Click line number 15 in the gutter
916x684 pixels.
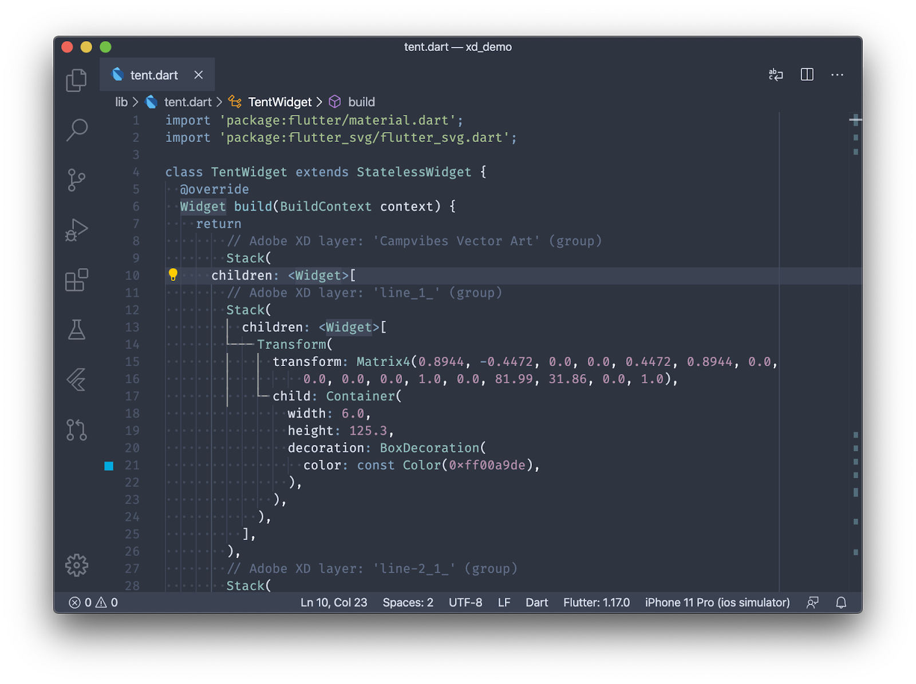tap(132, 361)
